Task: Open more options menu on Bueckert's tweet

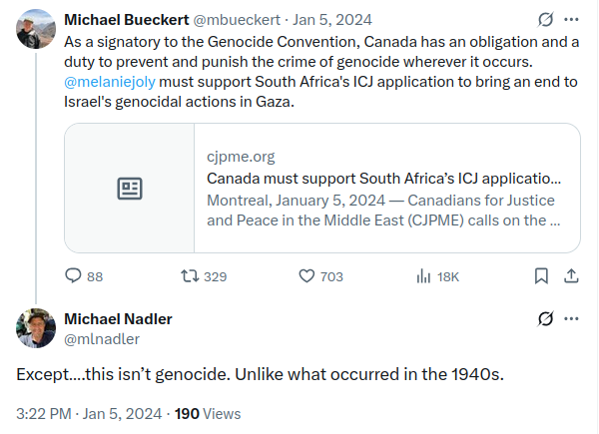Action: (x=571, y=20)
